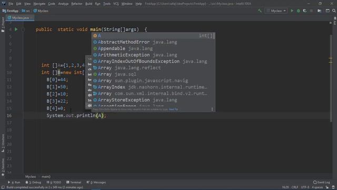This screenshot has height=190, width=337.
Task: Click the Next Tip link in the completion popup
Action: click(173, 109)
